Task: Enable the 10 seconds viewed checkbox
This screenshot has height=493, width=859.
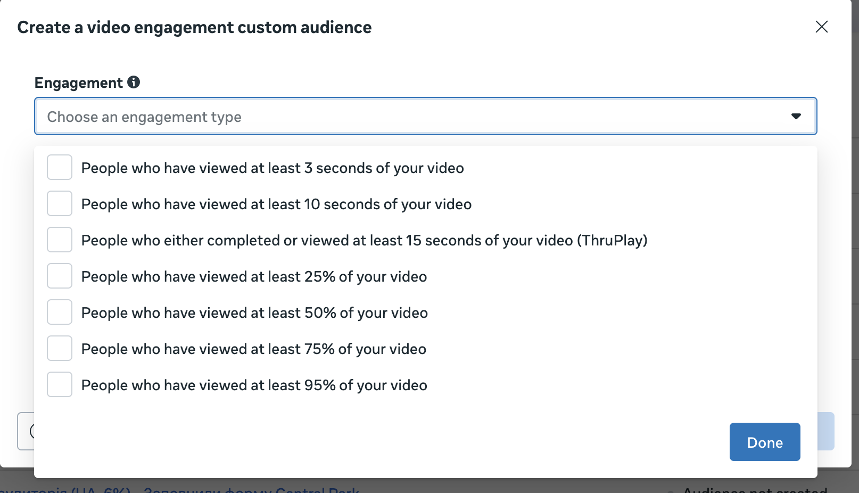Action: [60, 204]
